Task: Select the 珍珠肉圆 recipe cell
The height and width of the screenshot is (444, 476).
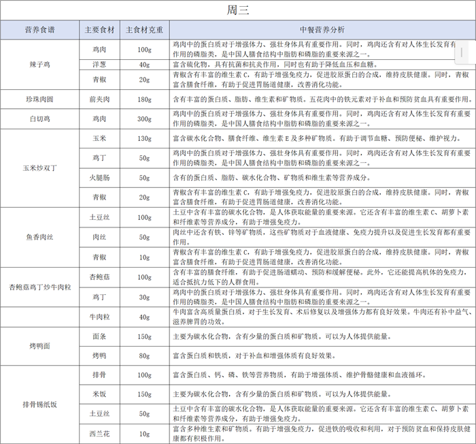Action: pos(39,99)
